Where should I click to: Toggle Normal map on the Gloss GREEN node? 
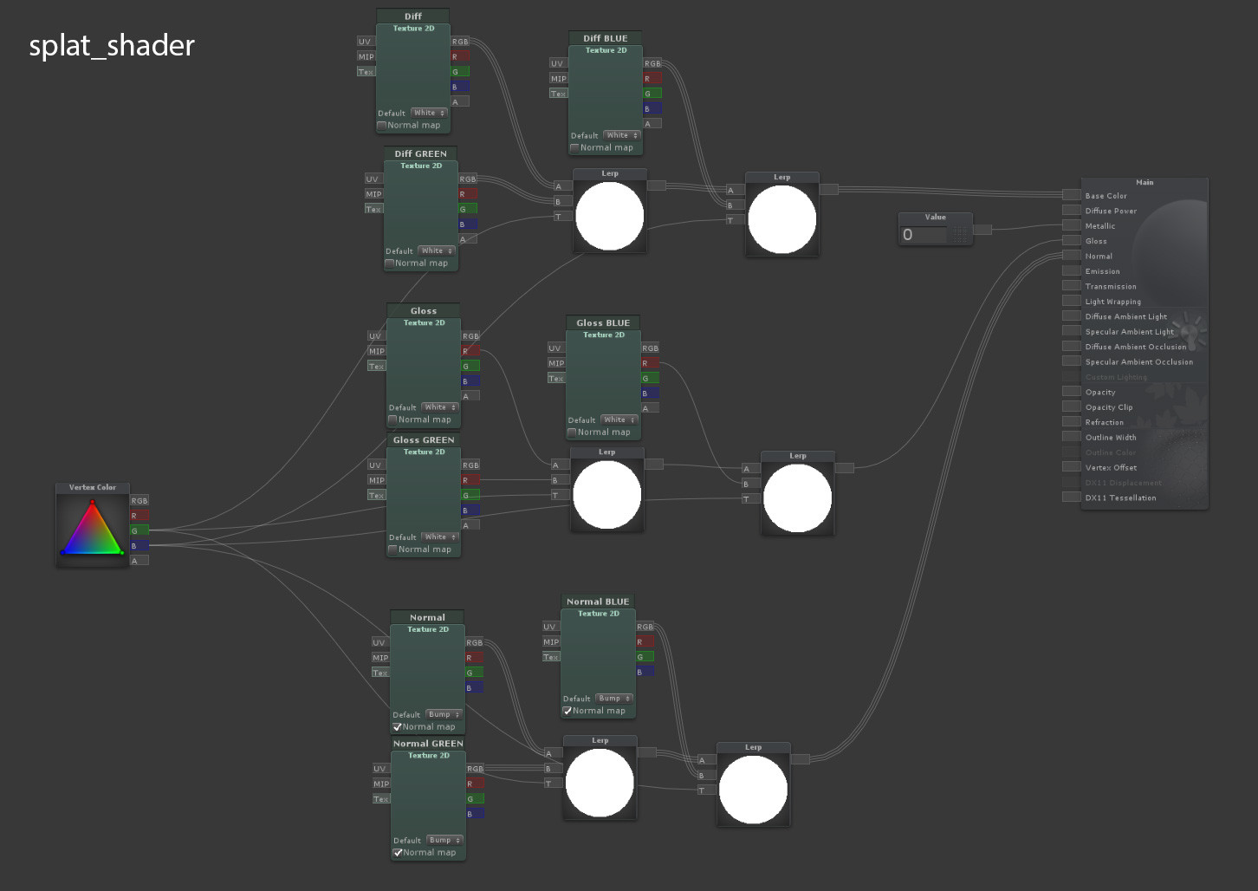392,549
